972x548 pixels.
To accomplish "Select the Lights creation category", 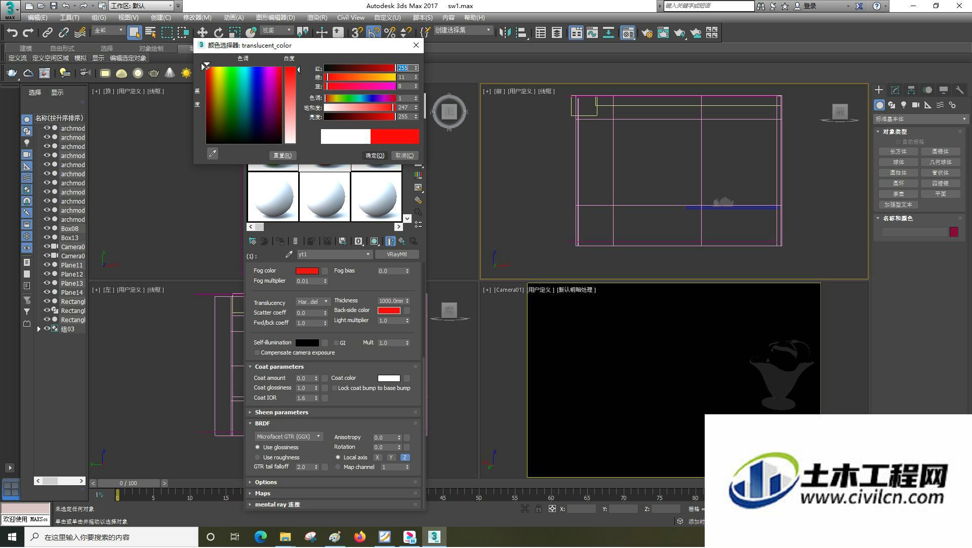I will pos(904,105).
